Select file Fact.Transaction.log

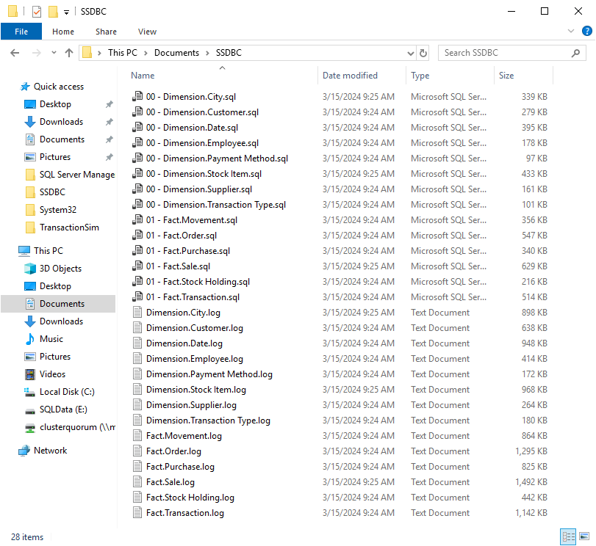click(185, 513)
